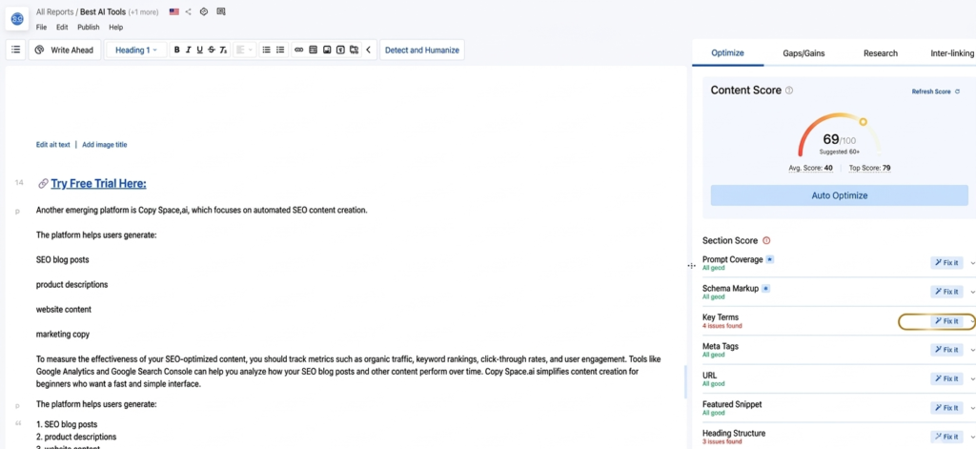
Task: Click the bulleted list icon
Action: point(266,50)
